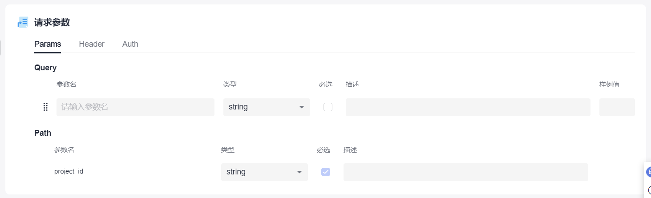Click the collapse handle on left edge

click(0, 48)
